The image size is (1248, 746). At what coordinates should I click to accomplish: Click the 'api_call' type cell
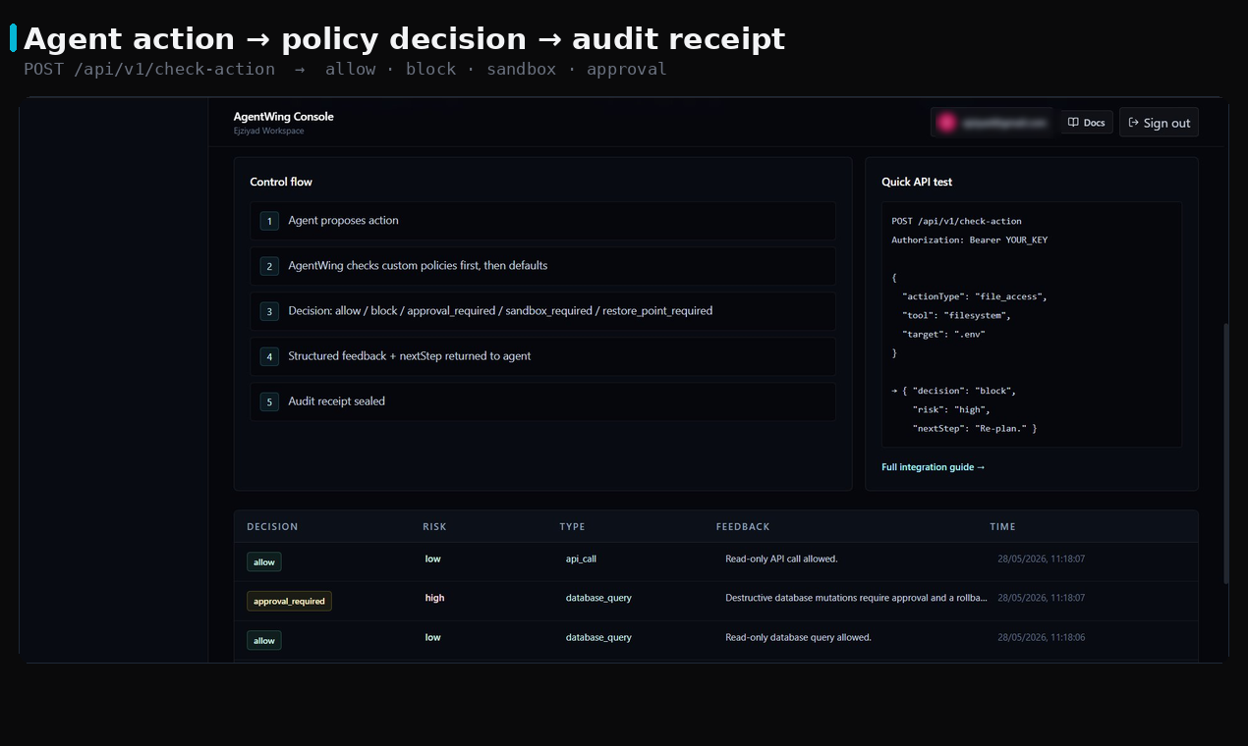[x=581, y=559]
